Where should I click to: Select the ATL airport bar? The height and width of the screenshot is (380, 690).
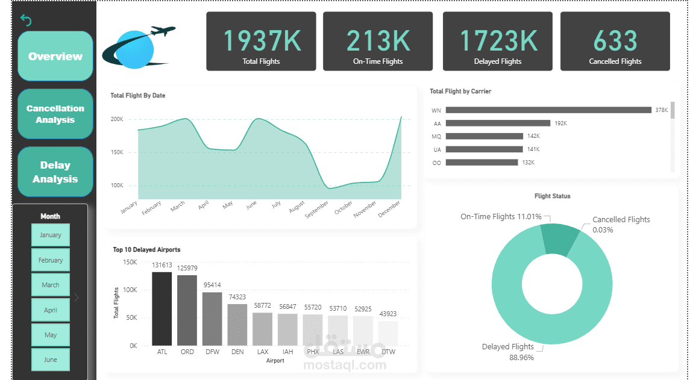coord(162,309)
